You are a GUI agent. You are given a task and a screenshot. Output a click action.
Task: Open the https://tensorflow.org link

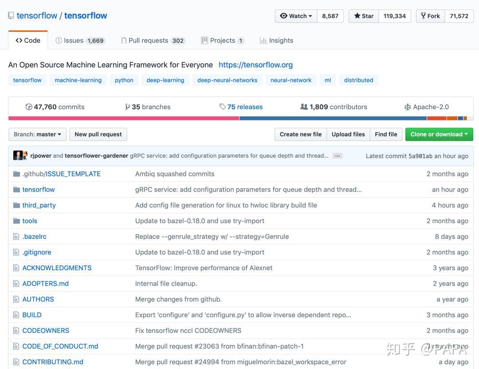coord(255,65)
